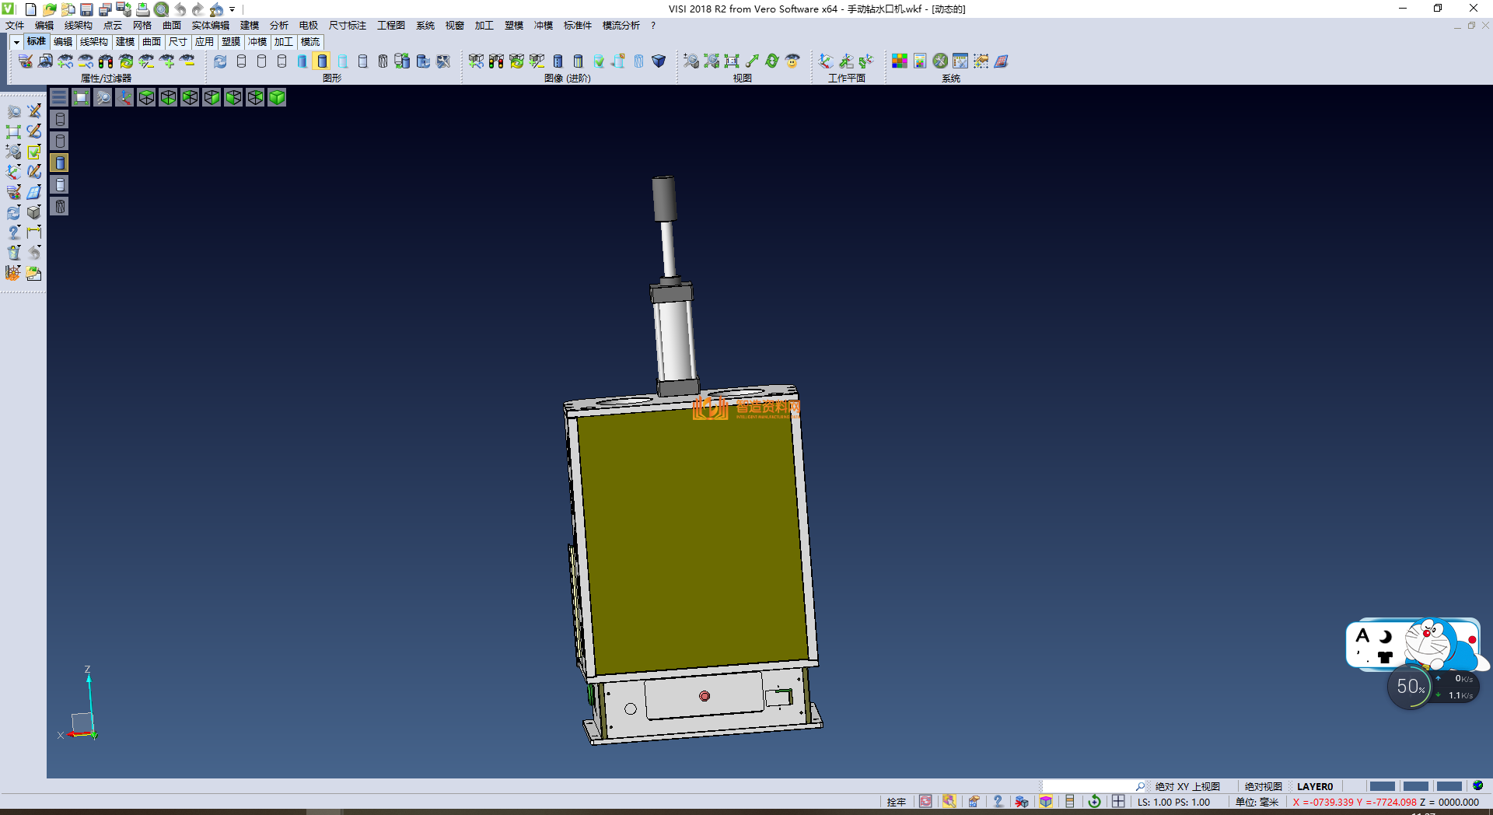Click the first blue color box in status bar
The width and height of the screenshot is (1493, 815).
click(x=1382, y=786)
